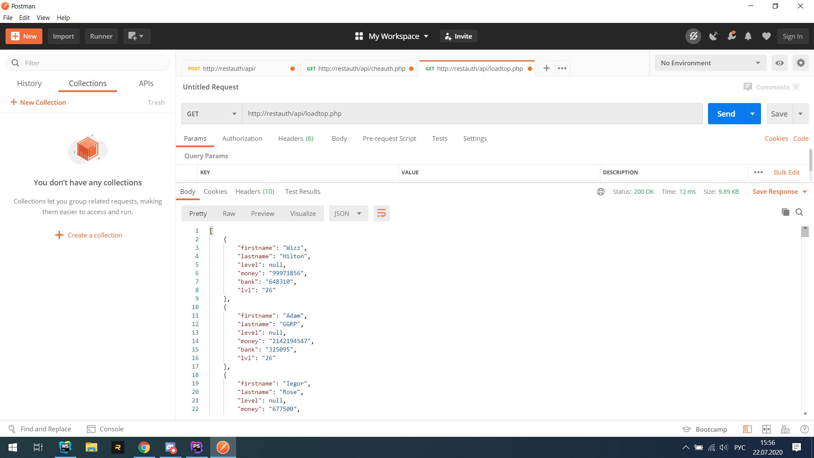Viewport: 814px width, 458px height.
Task: Open the Authorization request tab
Action: (x=242, y=139)
